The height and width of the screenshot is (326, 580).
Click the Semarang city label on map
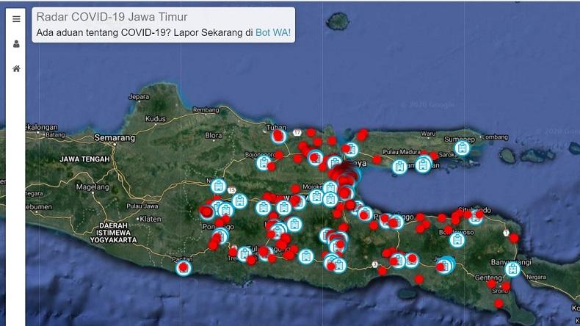[115, 137]
